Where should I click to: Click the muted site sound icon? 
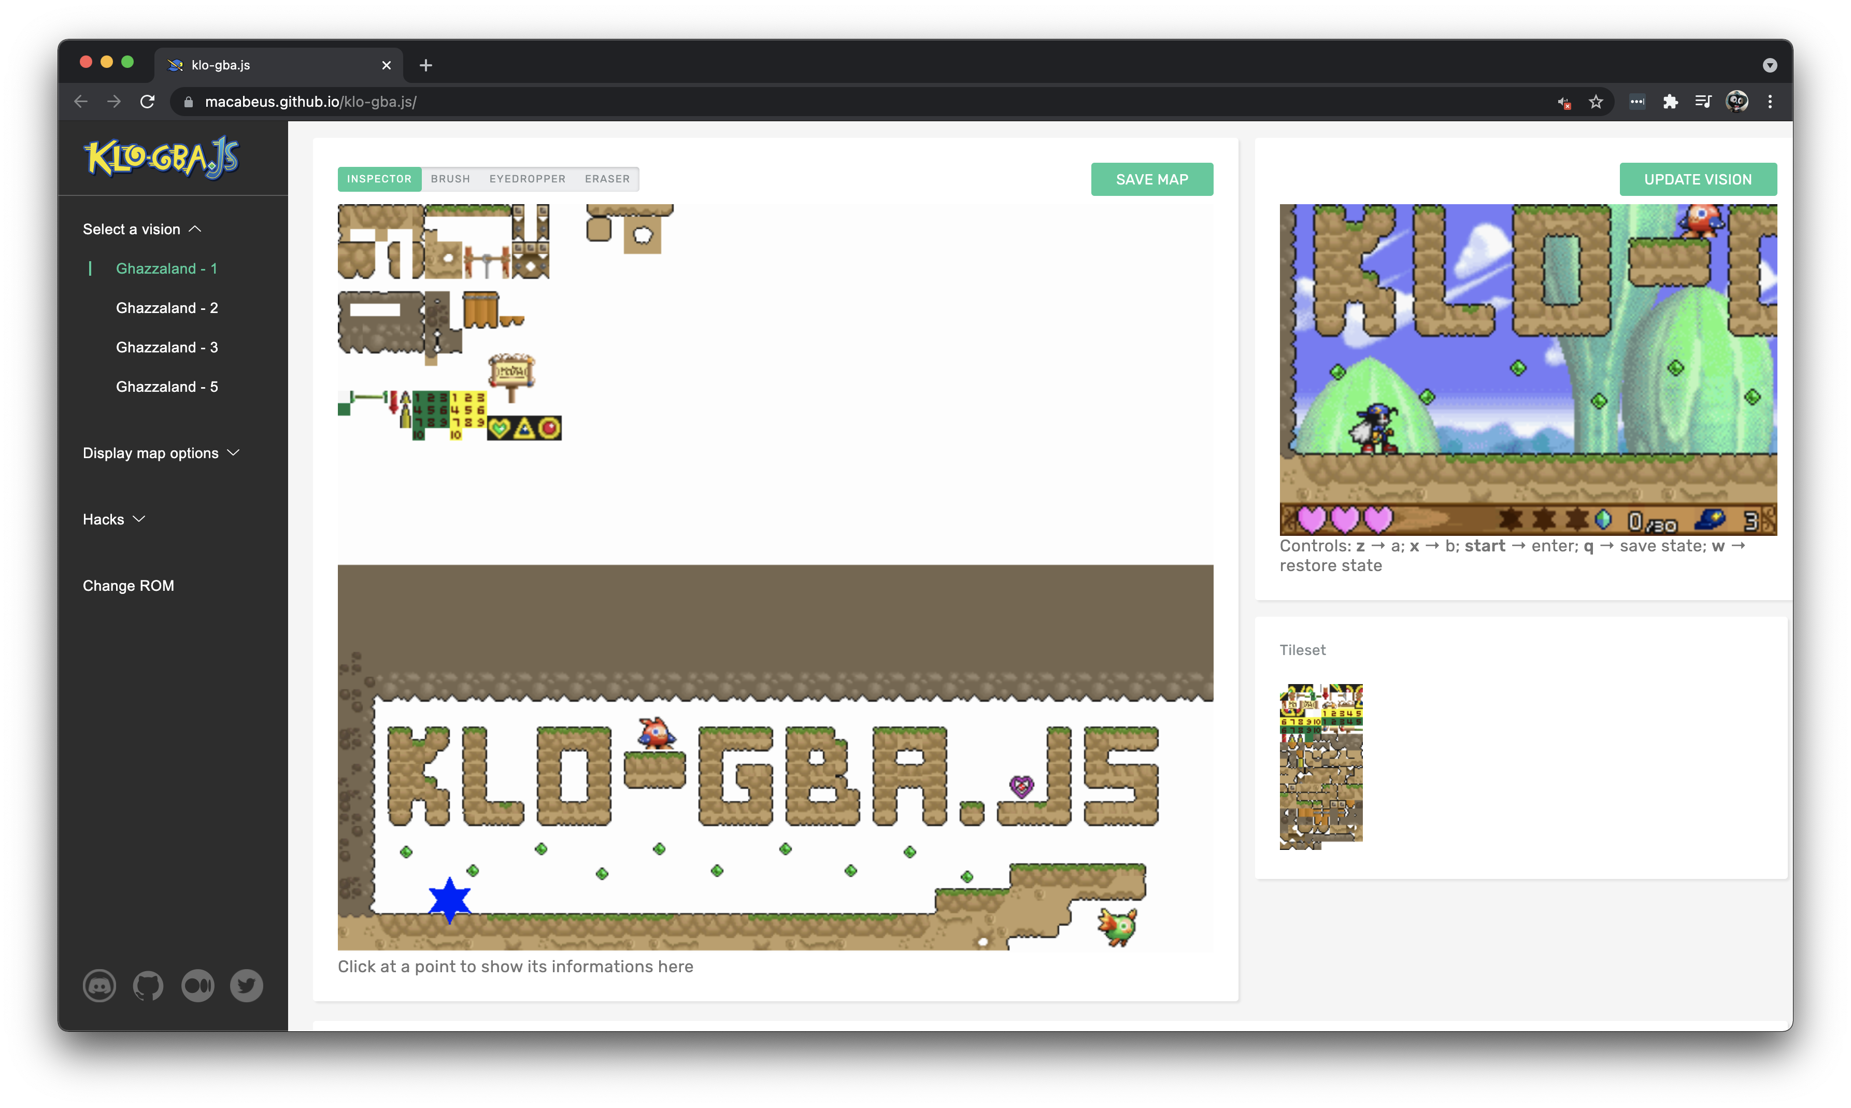point(1563,102)
